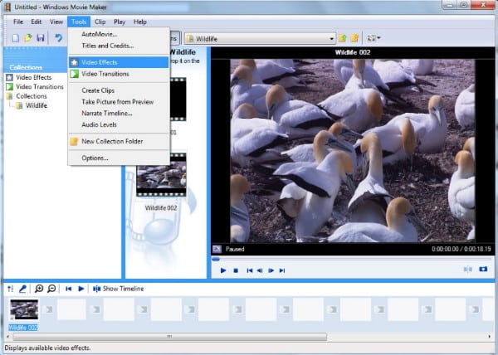This screenshot has height=355, width=498.
Task: Click the Zoom In magnifier icon
Action: pyautogui.click(x=39, y=289)
